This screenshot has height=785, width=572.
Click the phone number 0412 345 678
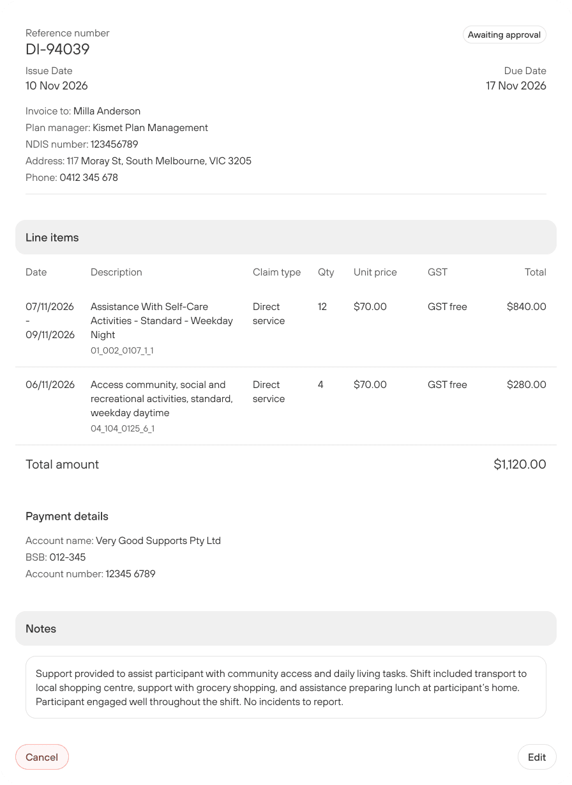89,177
